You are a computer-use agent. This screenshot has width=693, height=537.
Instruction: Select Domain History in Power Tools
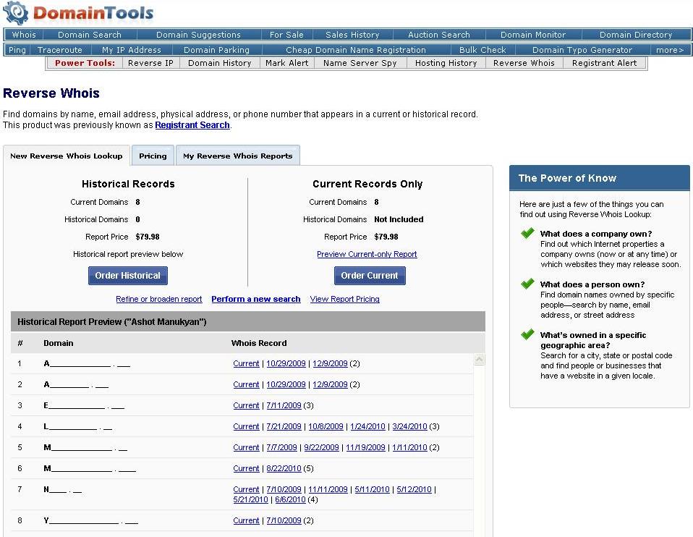coord(220,63)
